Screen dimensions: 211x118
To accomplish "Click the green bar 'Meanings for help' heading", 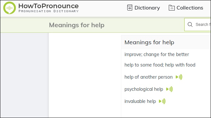I will coord(77,25).
